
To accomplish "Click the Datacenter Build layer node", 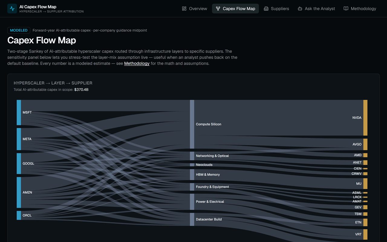I will (x=192, y=219).
